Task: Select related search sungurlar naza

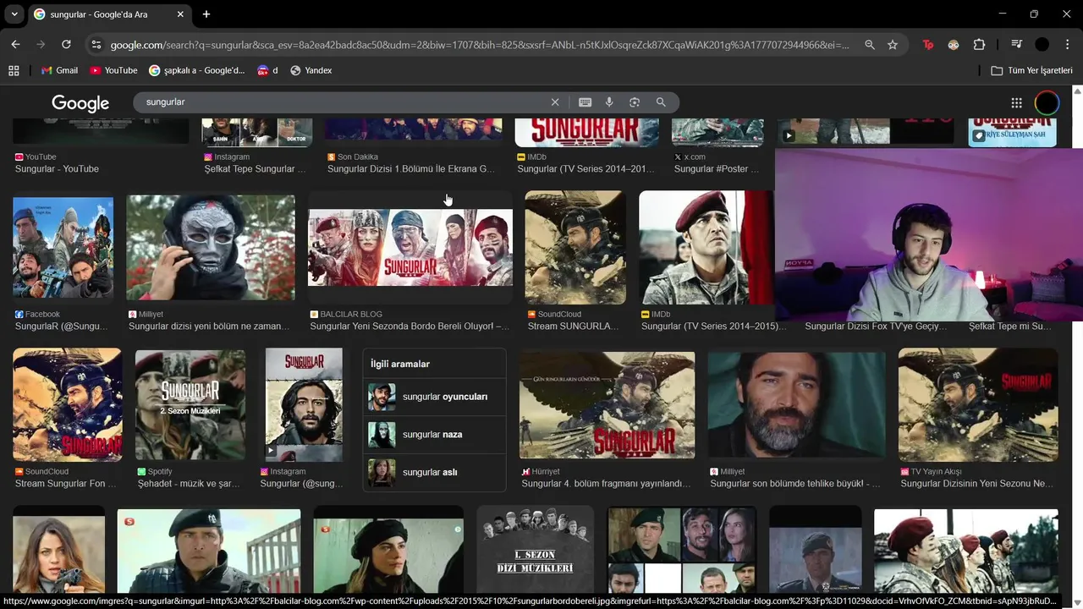Action: 434,434
